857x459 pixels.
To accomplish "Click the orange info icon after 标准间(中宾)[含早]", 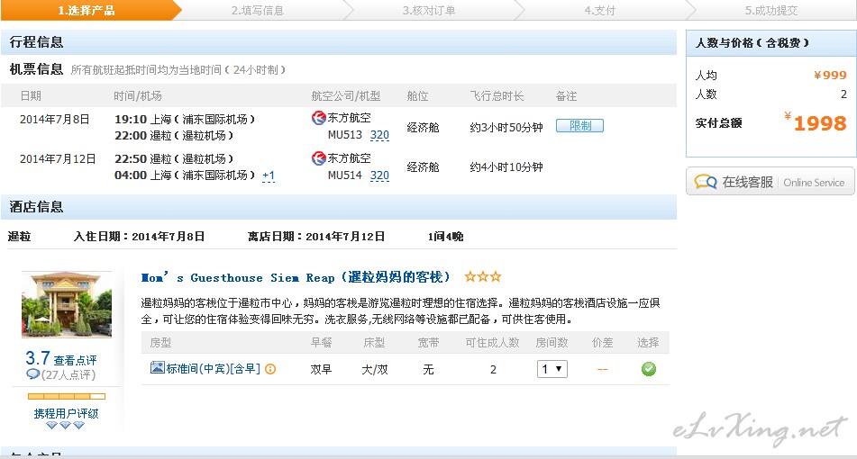I will pos(270,369).
